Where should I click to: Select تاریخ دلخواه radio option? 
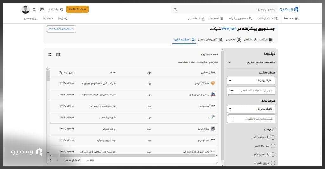(x=273, y=163)
